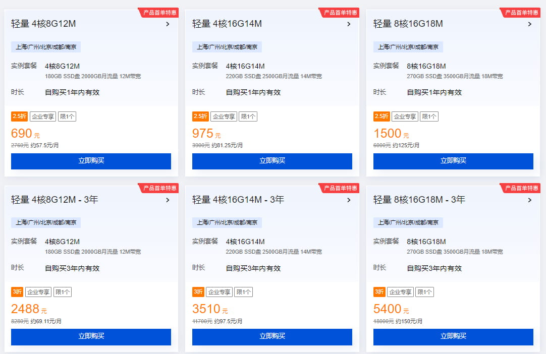The height and width of the screenshot is (354, 546).
Task: Click the text 约97.5元/月
Action: pyautogui.click(x=228, y=321)
